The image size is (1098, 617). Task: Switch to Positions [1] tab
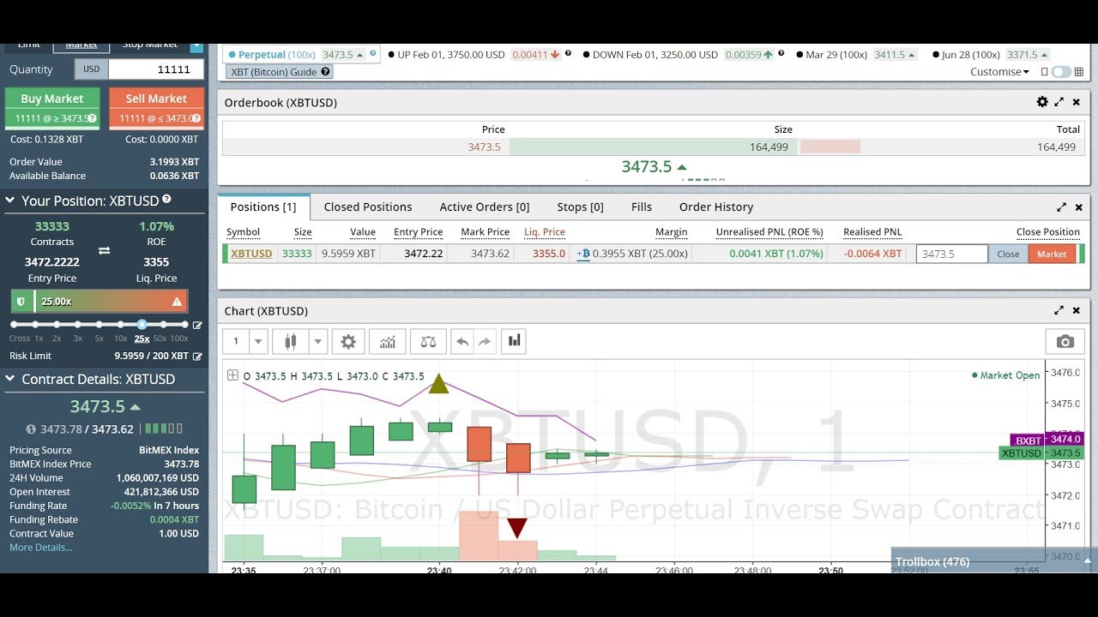click(263, 207)
